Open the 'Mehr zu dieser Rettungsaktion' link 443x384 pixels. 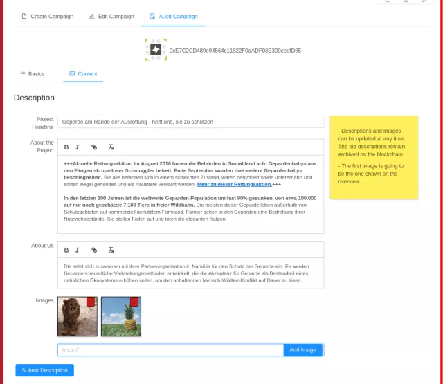[234, 184]
